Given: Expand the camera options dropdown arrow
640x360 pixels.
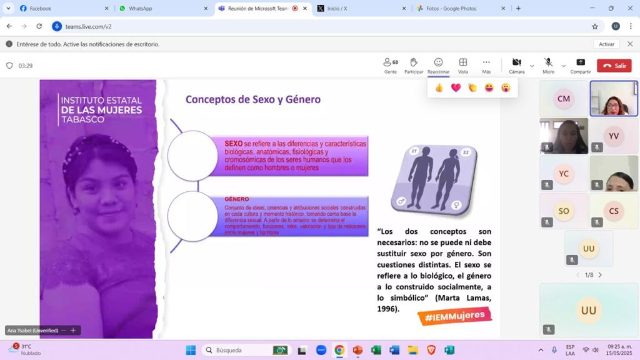Looking at the screenshot, I should pyautogui.click(x=532, y=66).
